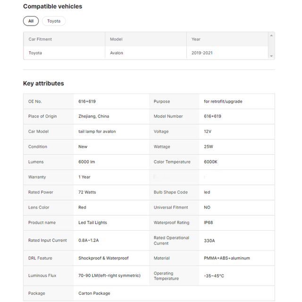Select the Toyota filter pill
This screenshot has width=302, height=302.
54,21
